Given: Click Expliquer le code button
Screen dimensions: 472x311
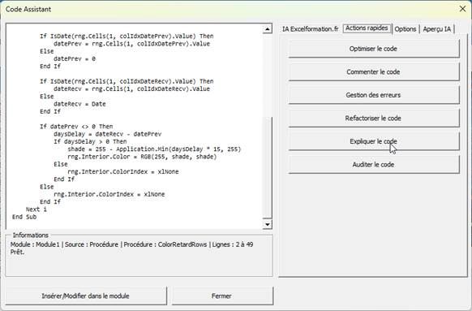Looking at the screenshot, I should (x=374, y=141).
